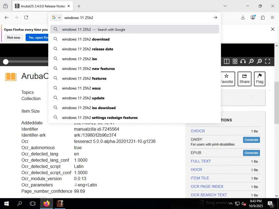Open the list all tabs chevron
Screen dimensions: 279x209
tap(225, 6)
